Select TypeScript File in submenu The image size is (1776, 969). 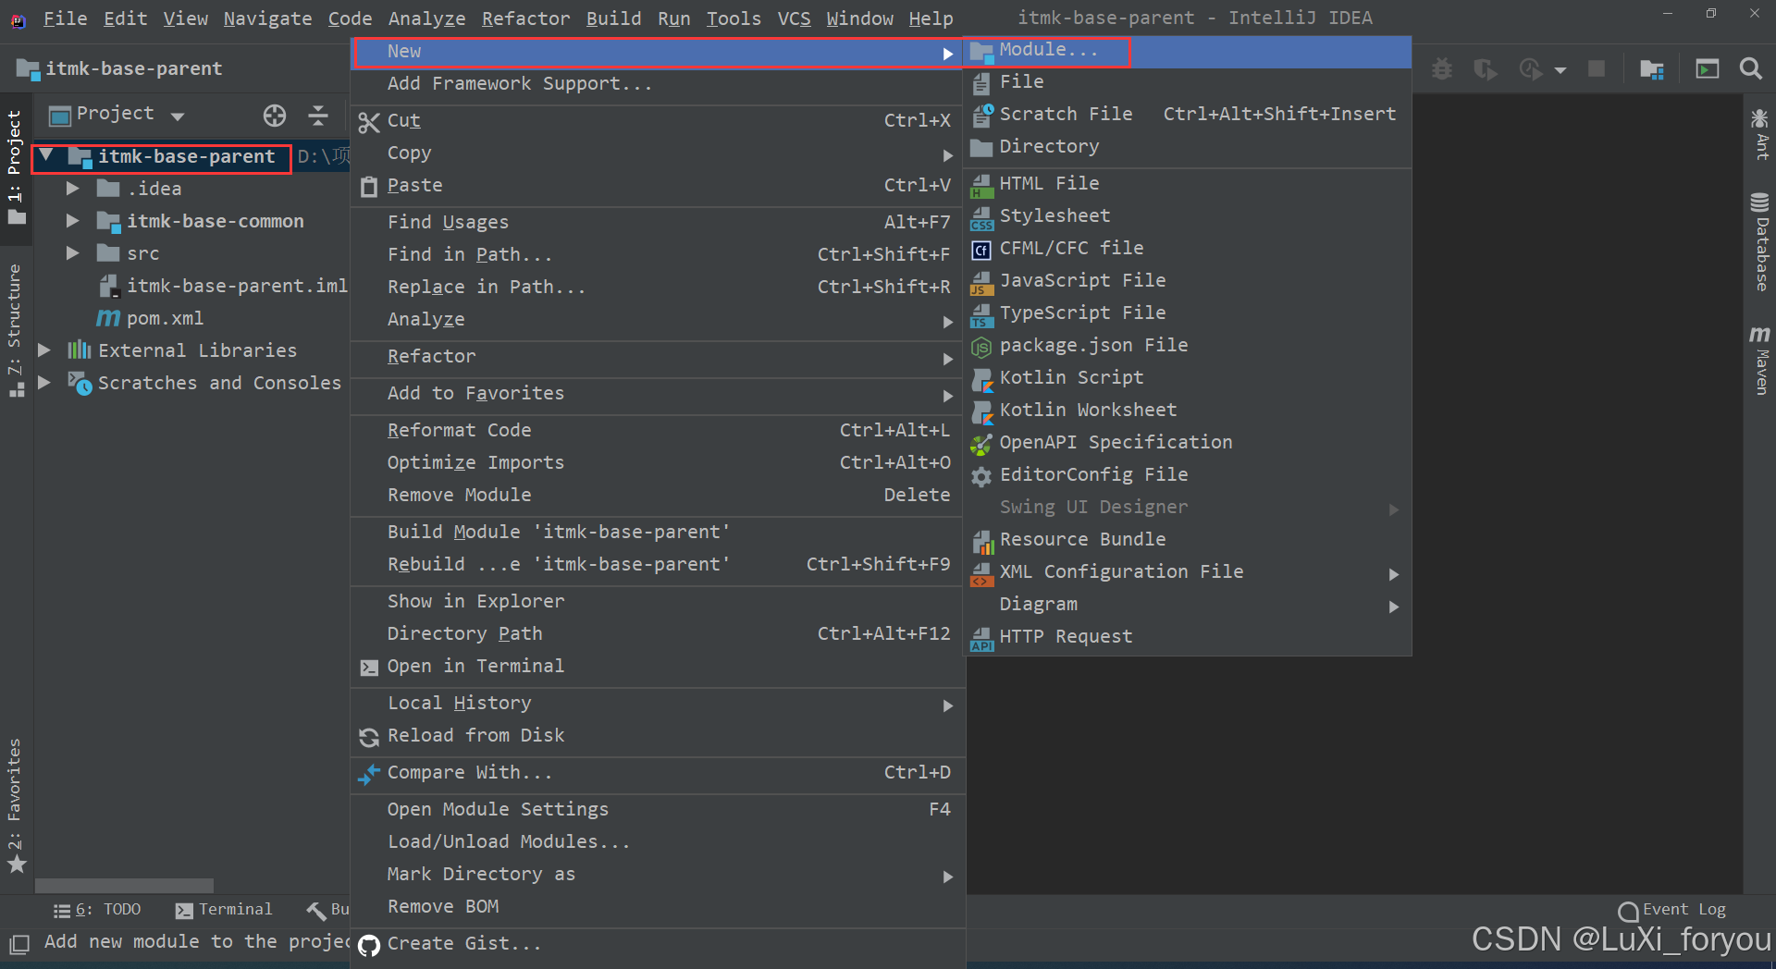[1188, 313]
